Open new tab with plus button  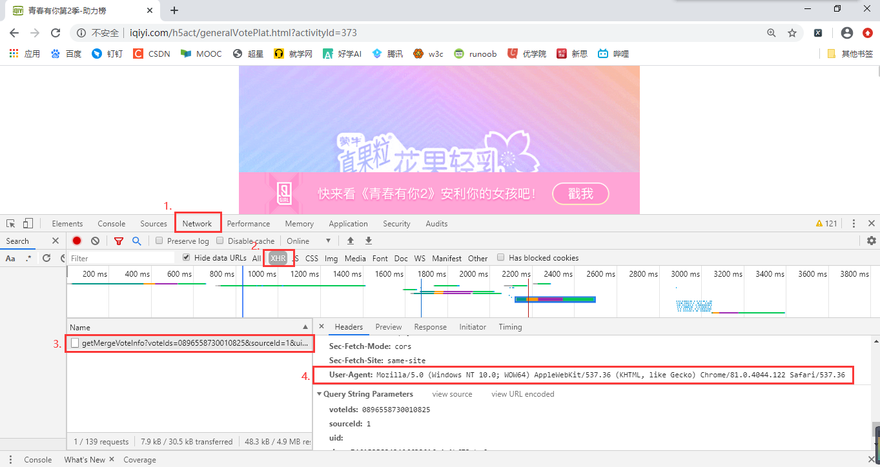[x=174, y=10]
